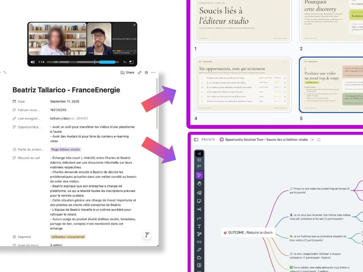Open the three-dots page options menu
The height and width of the screenshot is (272, 363).
click(x=153, y=72)
